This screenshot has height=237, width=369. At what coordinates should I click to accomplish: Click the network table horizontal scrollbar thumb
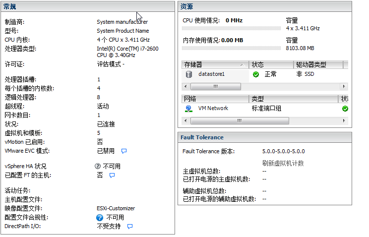(x=240, y=121)
